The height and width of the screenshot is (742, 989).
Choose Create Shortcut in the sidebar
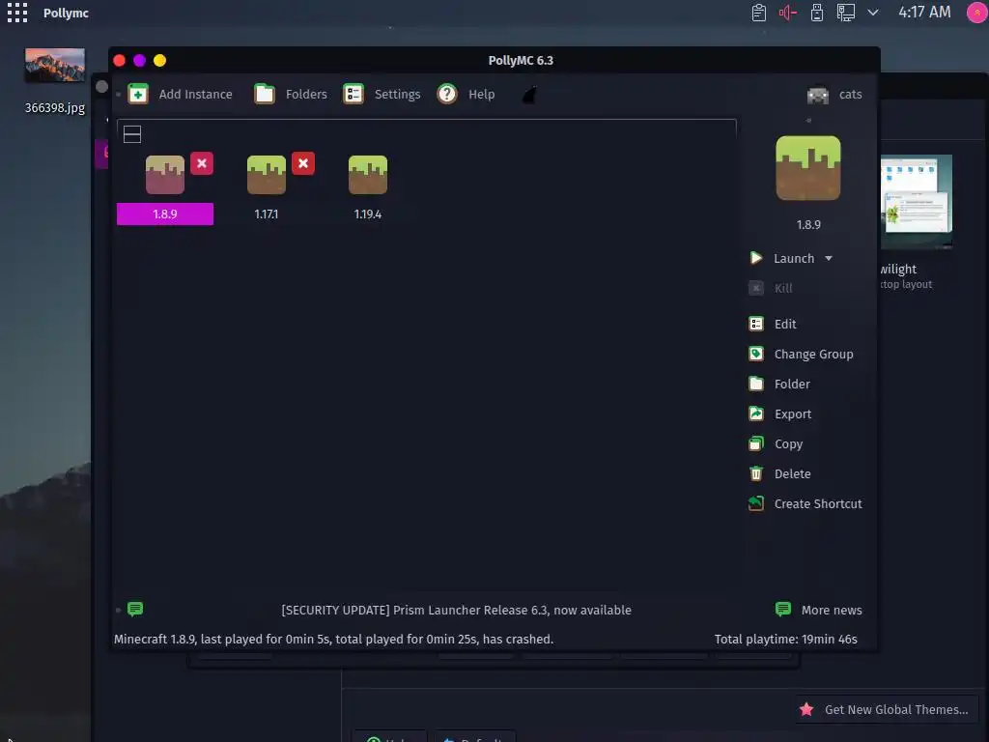pyautogui.click(x=818, y=503)
